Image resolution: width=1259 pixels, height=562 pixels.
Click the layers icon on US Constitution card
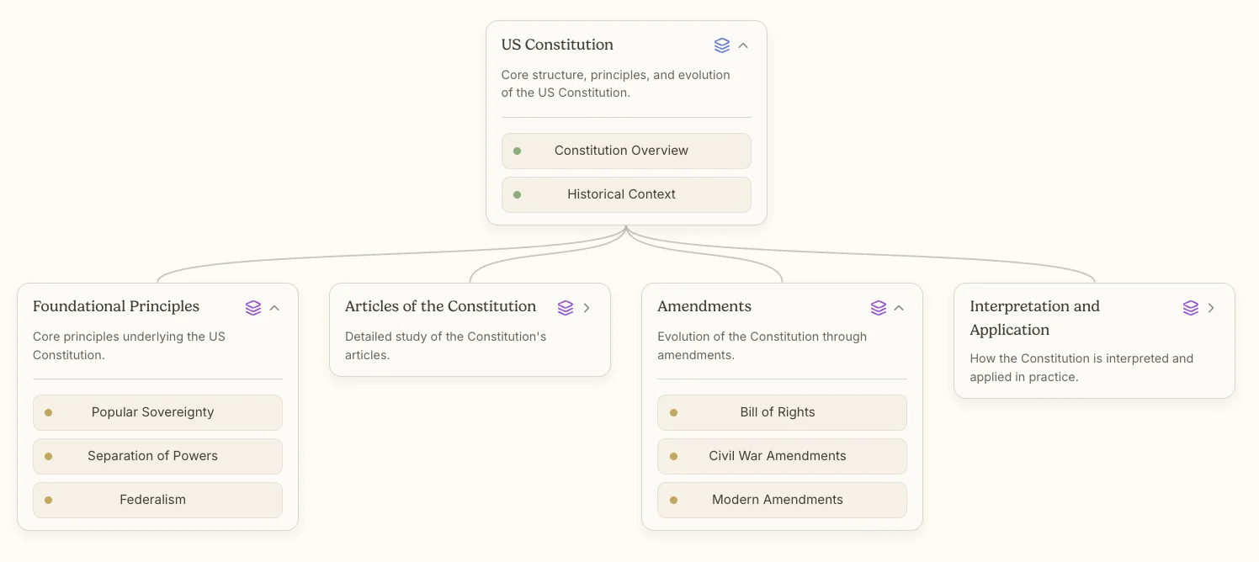coord(721,45)
